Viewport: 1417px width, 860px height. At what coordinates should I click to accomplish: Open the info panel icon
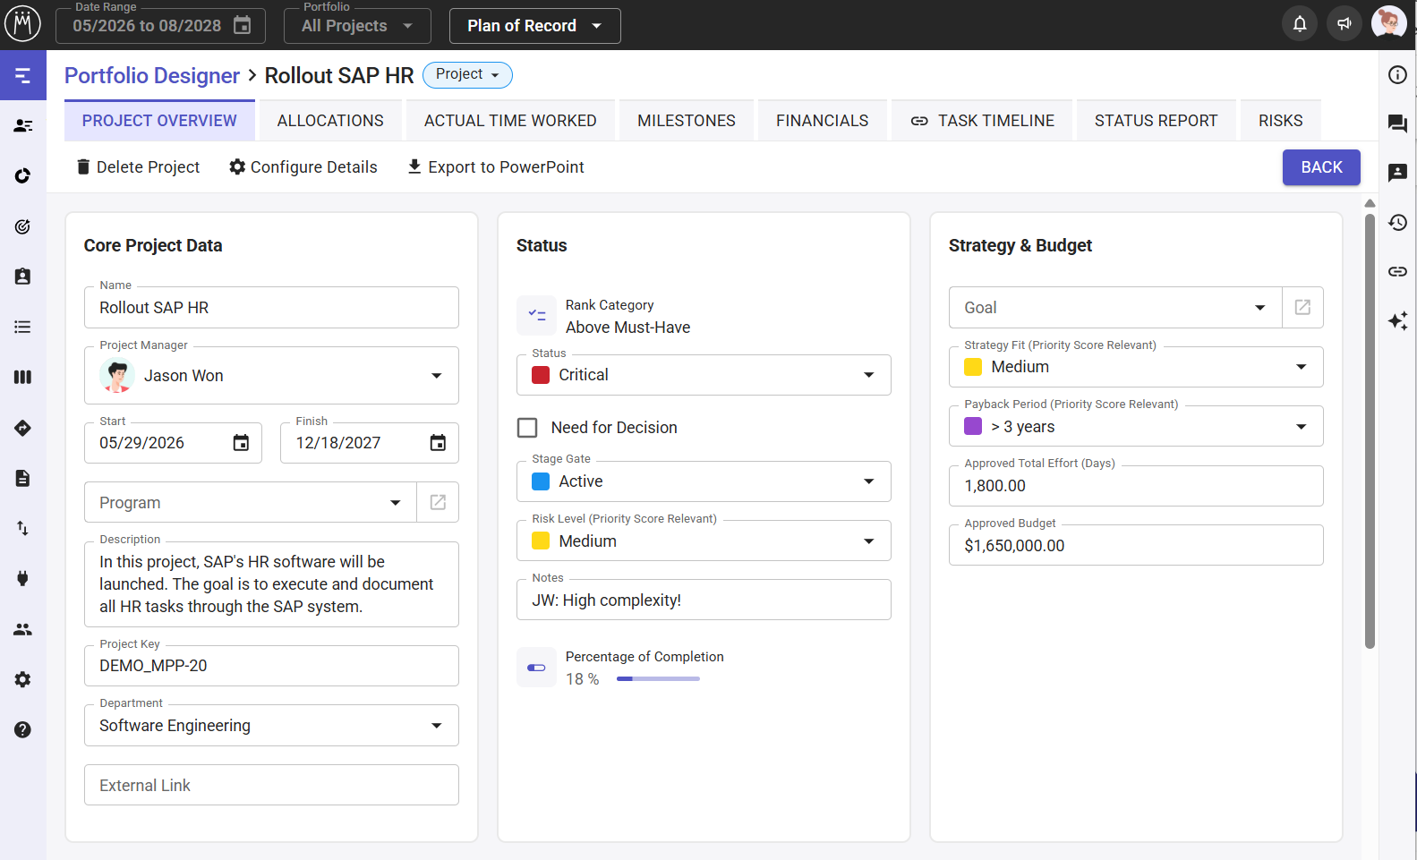coord(1397,75)
